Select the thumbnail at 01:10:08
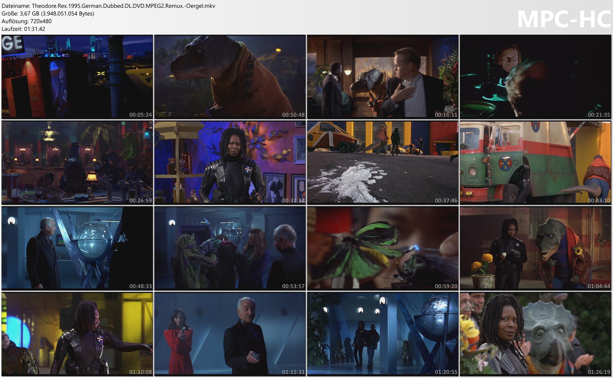 click(77, 334)
